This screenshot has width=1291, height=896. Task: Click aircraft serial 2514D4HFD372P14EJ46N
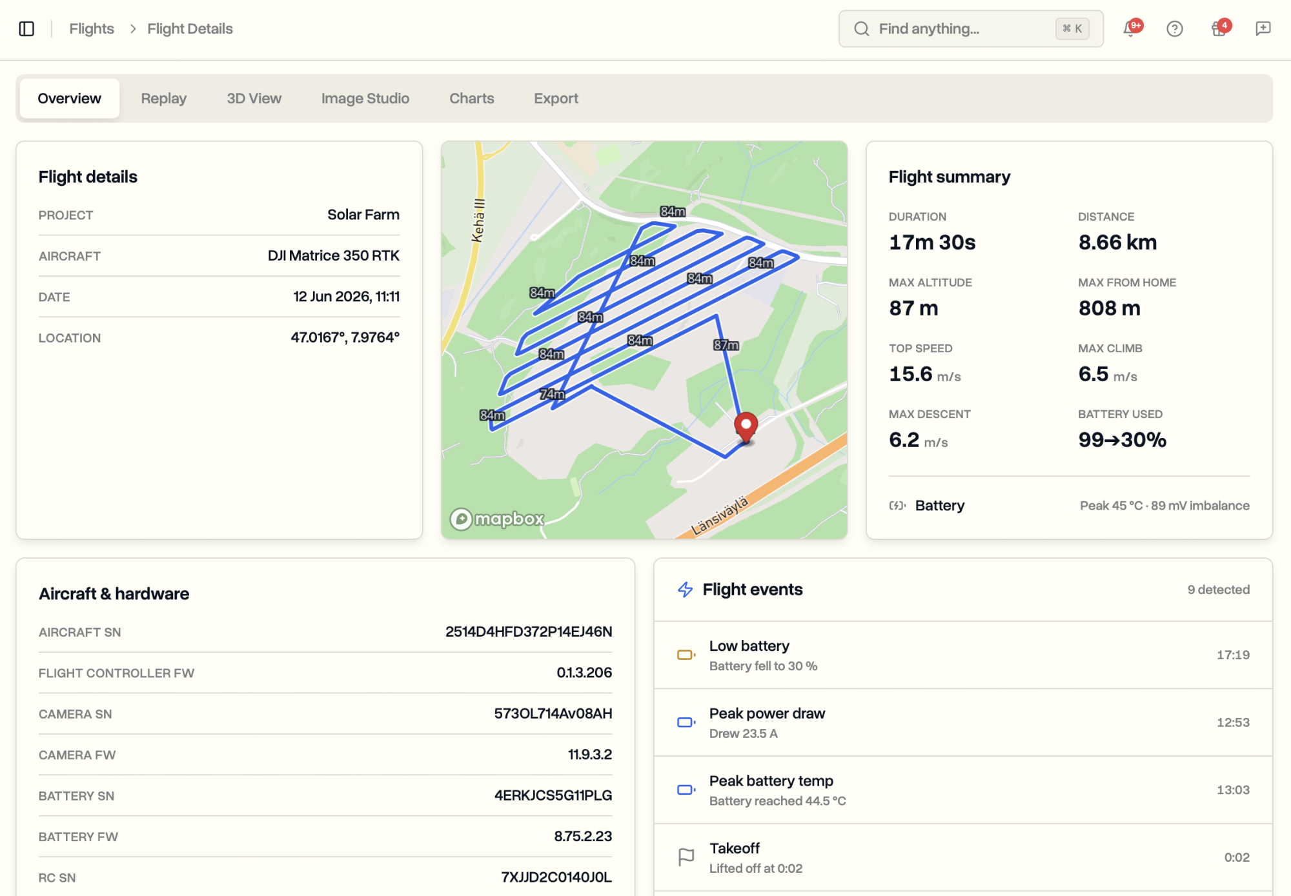tap(529, 632)
